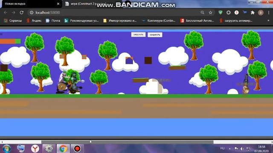The image size is (273, 153).
Task: Click the orange-green health bar
Action: [x=10, y=41]
